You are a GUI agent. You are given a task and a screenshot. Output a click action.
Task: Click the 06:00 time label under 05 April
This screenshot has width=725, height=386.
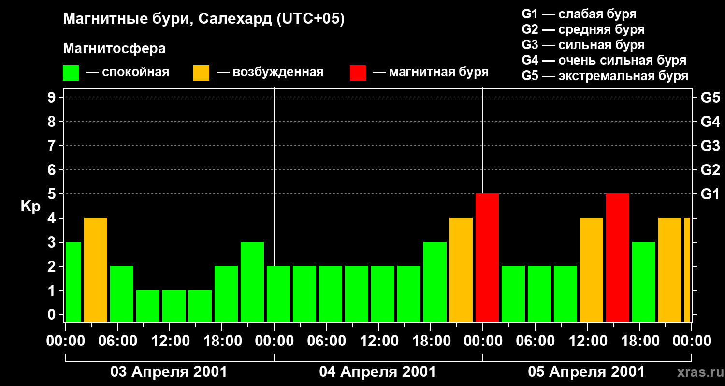tap(536, 341)
